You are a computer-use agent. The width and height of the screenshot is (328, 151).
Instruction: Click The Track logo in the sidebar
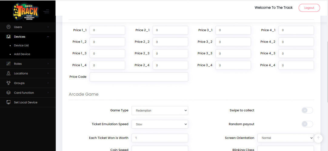[26, 11]
